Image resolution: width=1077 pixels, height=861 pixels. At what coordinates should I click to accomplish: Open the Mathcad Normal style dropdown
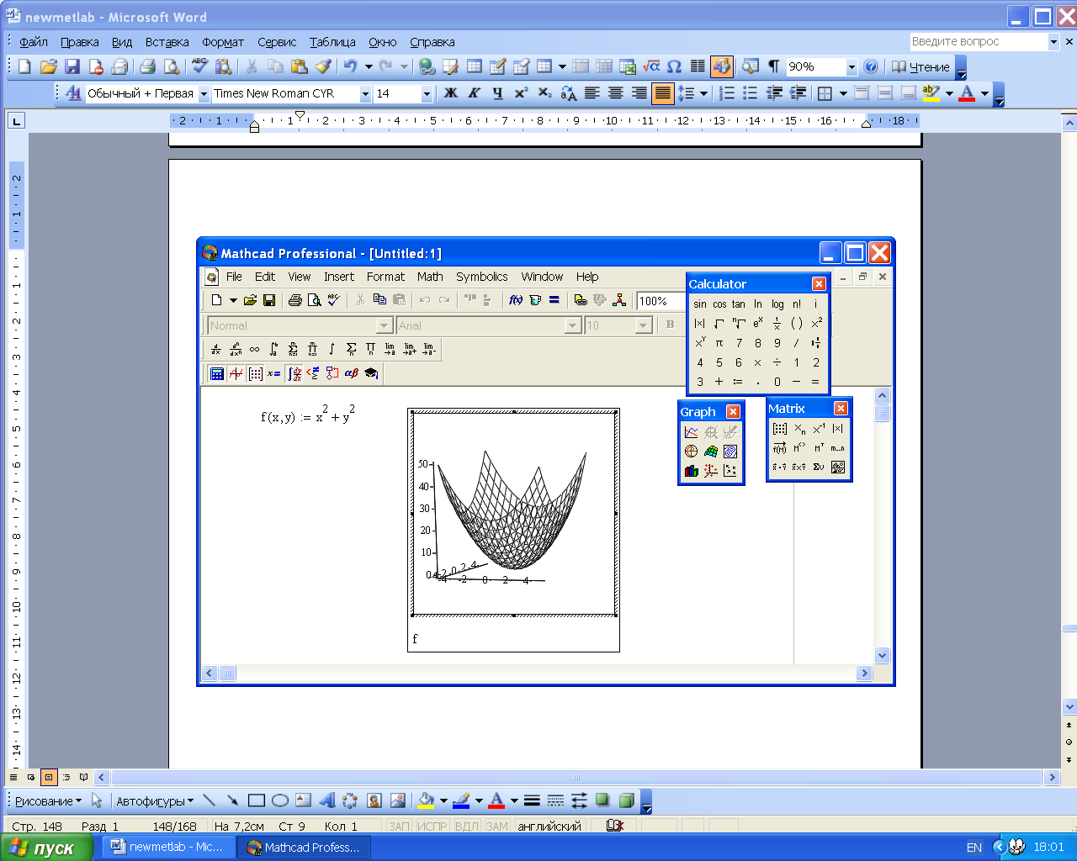point(385,325)
